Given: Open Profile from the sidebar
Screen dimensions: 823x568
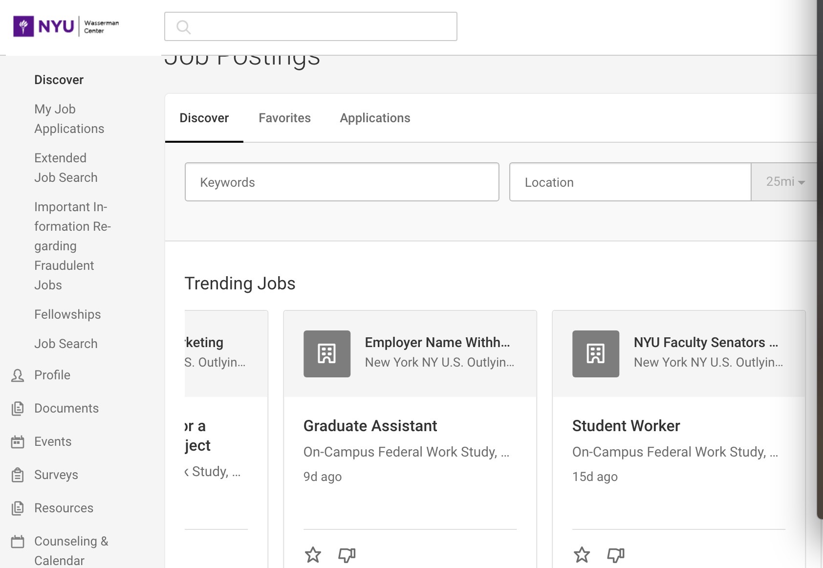Looking at the screenshot, I should coord(52,375).
